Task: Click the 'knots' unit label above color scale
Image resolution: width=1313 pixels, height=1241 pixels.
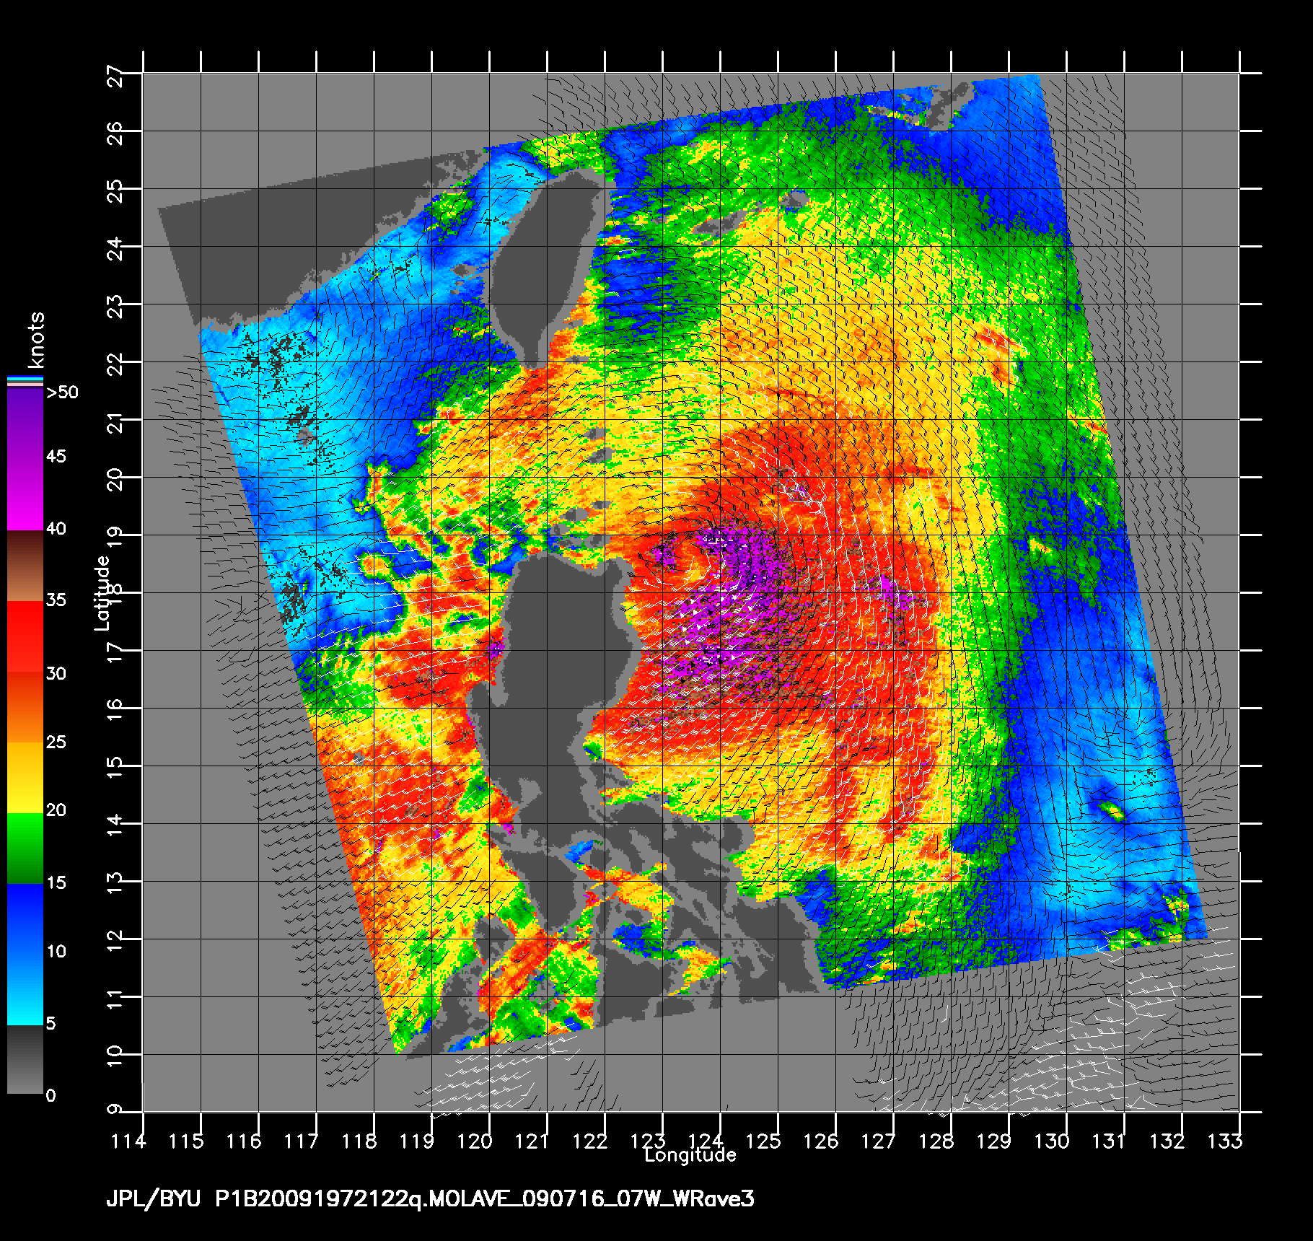Action: point(36,341)
